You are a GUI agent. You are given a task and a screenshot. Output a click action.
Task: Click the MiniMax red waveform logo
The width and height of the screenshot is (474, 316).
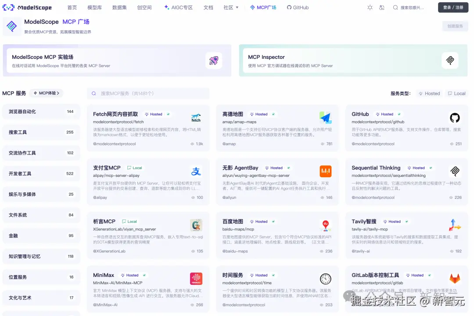coord(196,279)
